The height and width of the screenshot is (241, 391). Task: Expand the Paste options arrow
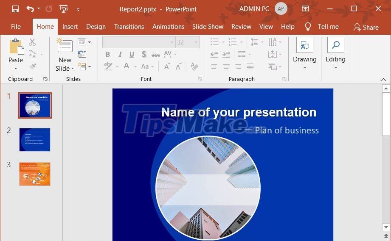tap(15, 68)
